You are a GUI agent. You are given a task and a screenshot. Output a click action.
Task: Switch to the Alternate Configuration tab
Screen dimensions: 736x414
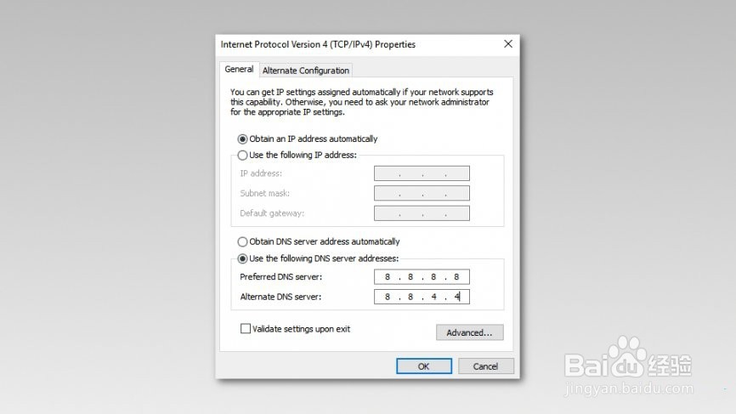306,71
